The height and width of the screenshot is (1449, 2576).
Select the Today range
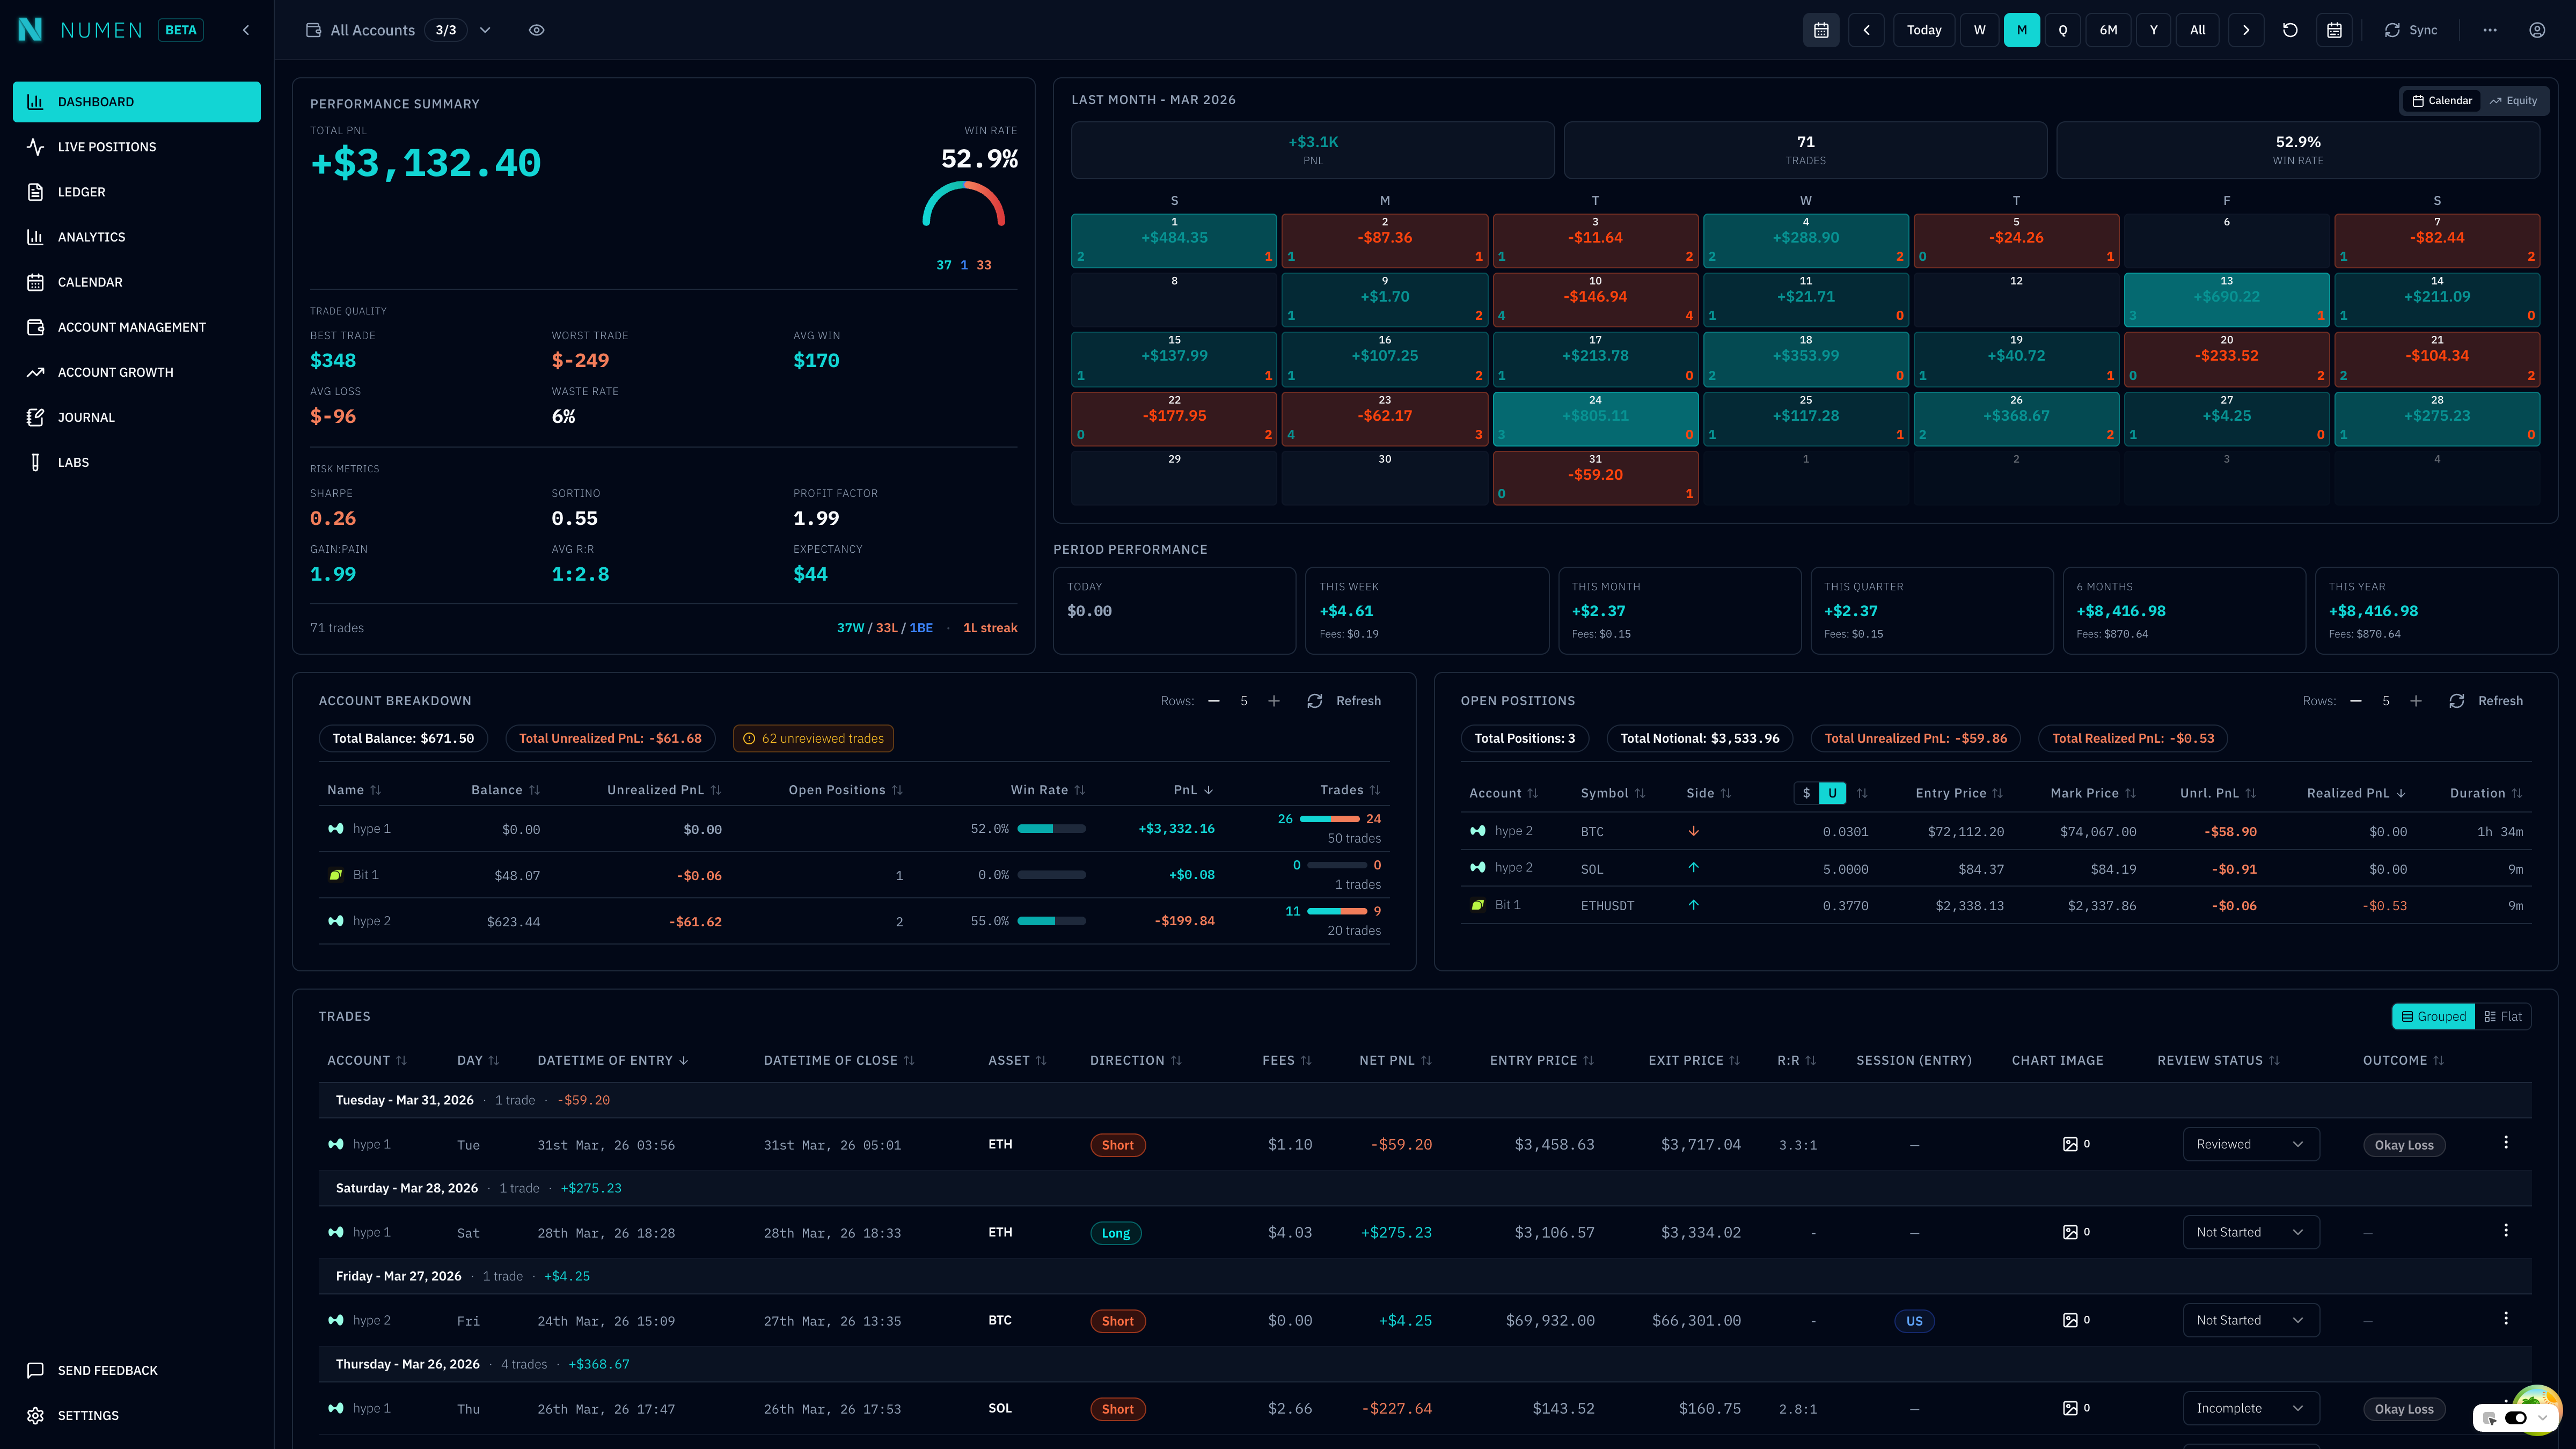pyautogui.click(x=1924, y=30)
